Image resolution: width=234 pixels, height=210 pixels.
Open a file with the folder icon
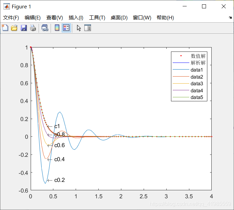click(14, 28)
